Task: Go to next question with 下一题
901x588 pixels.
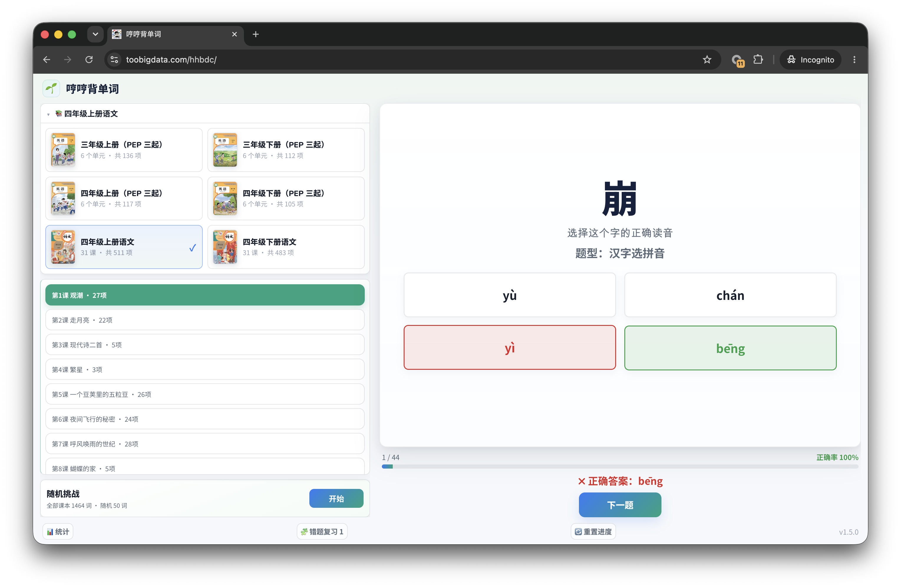Action: point(620,505)
